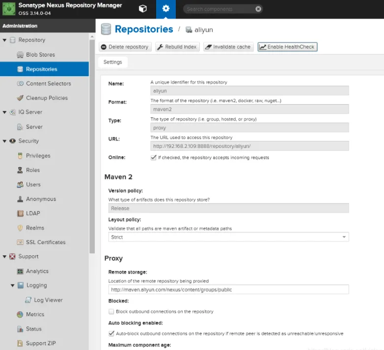Click the LDAP book icon
Viewport: 384px width, 350px height.
tap(20, 214)
